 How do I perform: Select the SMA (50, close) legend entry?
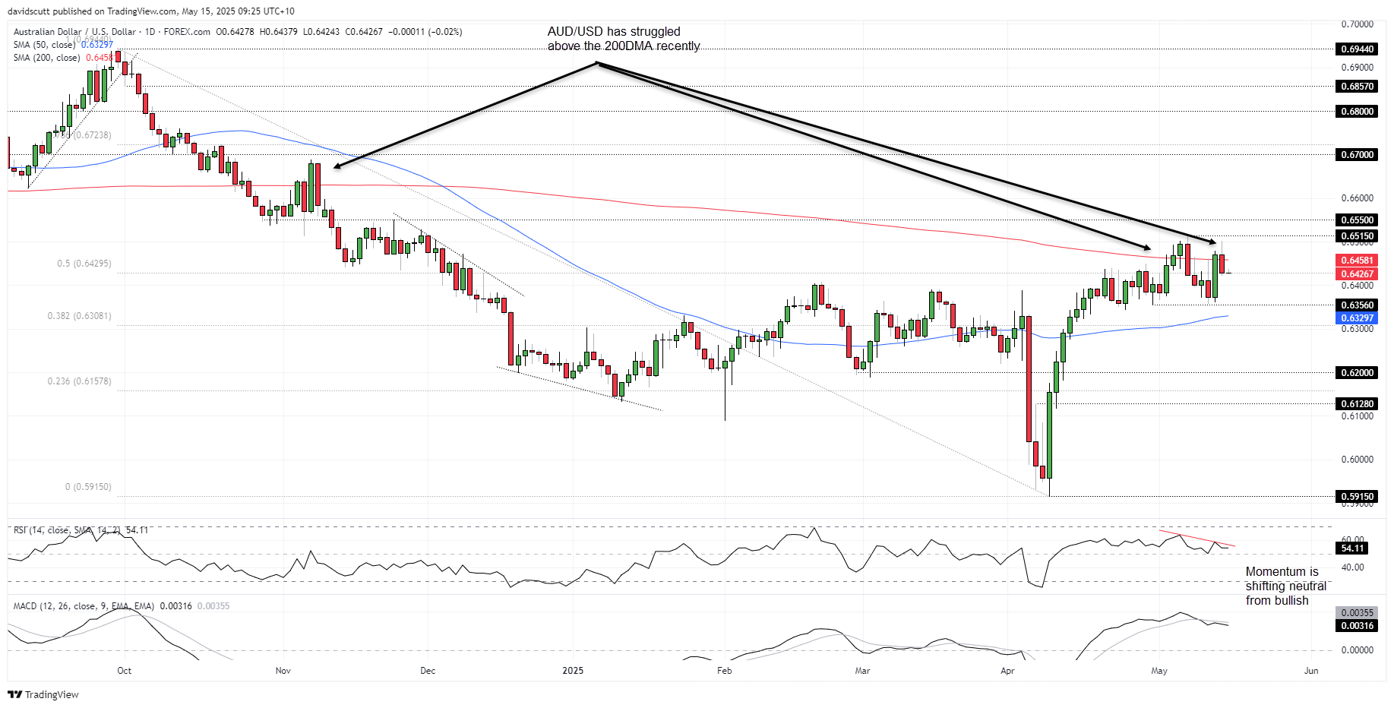click(63, 45)
